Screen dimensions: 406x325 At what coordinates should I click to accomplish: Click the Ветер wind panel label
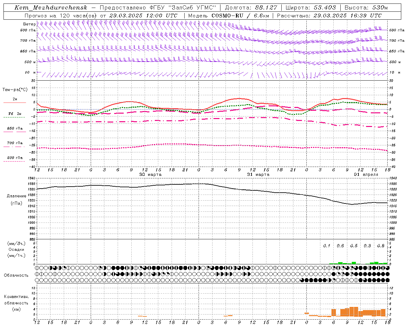(x=29, y=24)
